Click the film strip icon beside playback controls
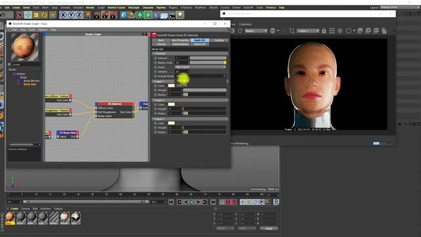Screen dimensions: 421x237 click(276, 202)
